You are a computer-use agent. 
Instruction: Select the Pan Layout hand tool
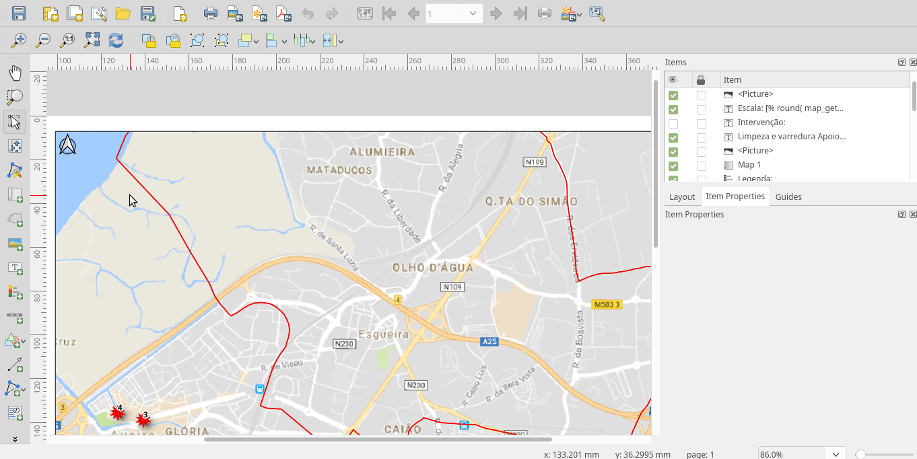pyautogui.click(x=14, y=73)
